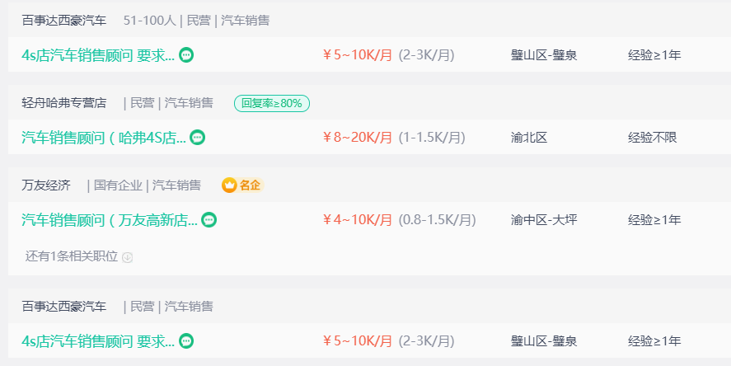Click down-arrow icon after 还有1条相关职位

click(127, 257)
